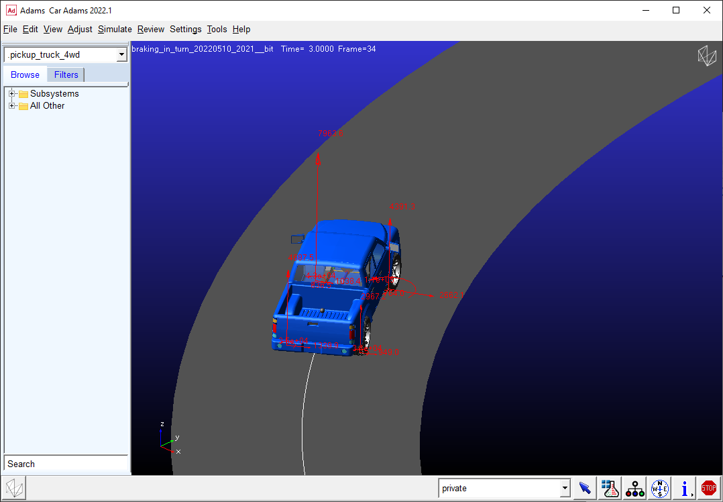Open the private database dropdown

(x=565, y=488)
